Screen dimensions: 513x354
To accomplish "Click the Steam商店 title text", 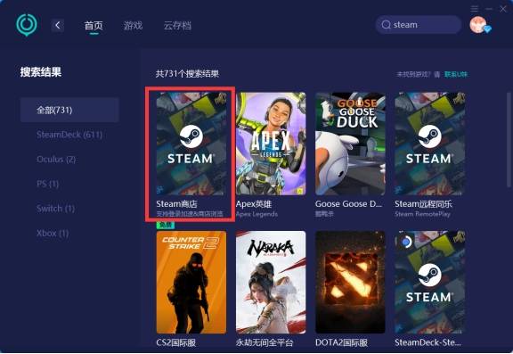I will click(176, 204).
